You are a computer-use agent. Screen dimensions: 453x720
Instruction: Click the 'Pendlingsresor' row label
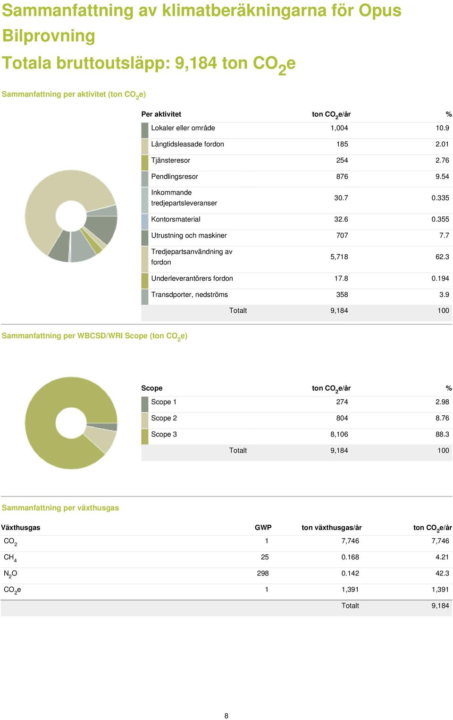(x=175, y=177)
